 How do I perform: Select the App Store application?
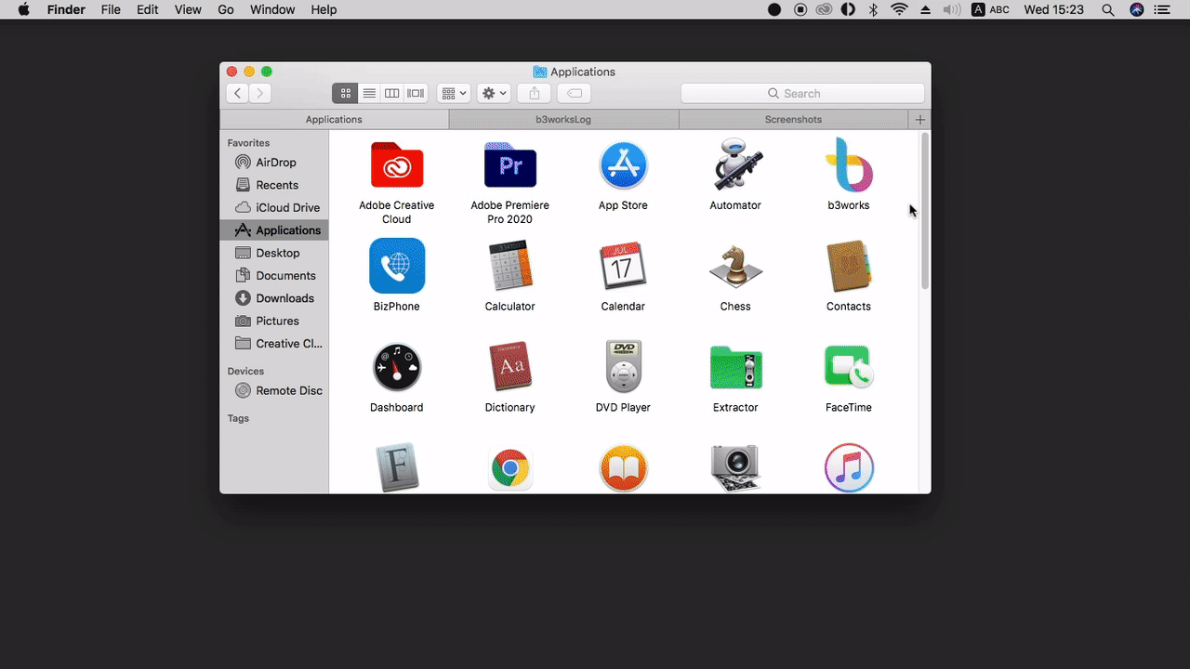623,165
